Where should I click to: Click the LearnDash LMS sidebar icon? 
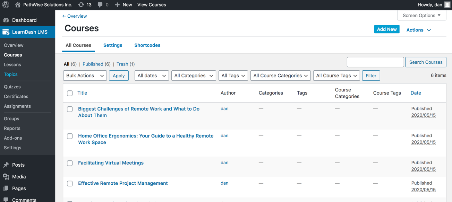pos(6,32)
